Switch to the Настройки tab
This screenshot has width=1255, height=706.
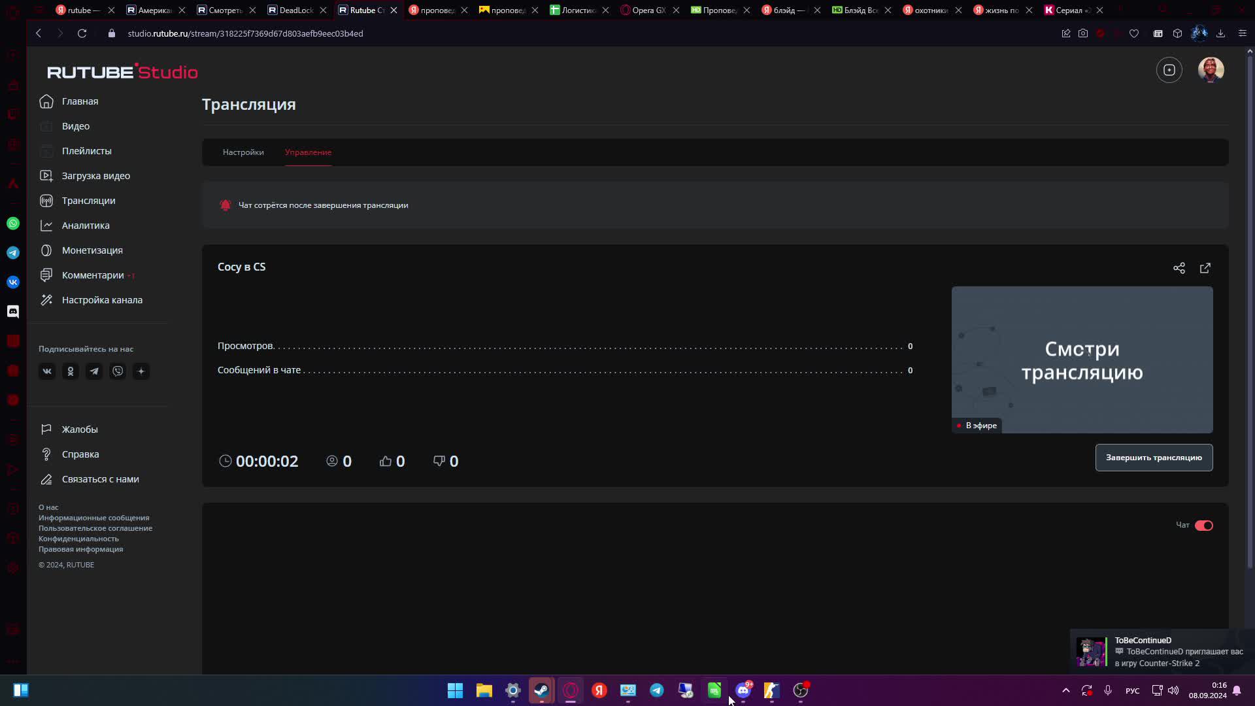[x=243, y=152]
